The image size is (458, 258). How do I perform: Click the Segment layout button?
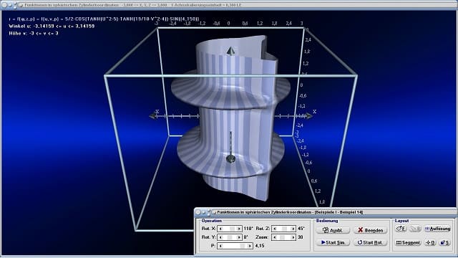pyautogui.click(x=408, y=242)
